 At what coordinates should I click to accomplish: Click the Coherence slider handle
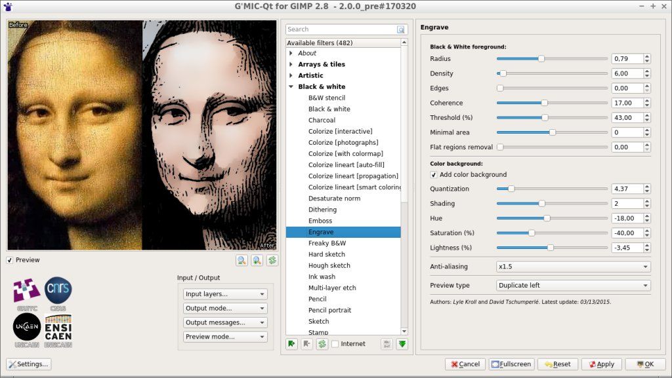(544, 103)
